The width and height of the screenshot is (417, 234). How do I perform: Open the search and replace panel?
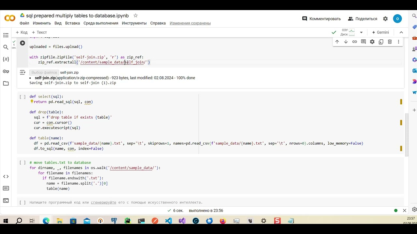[x=6, y=47]
